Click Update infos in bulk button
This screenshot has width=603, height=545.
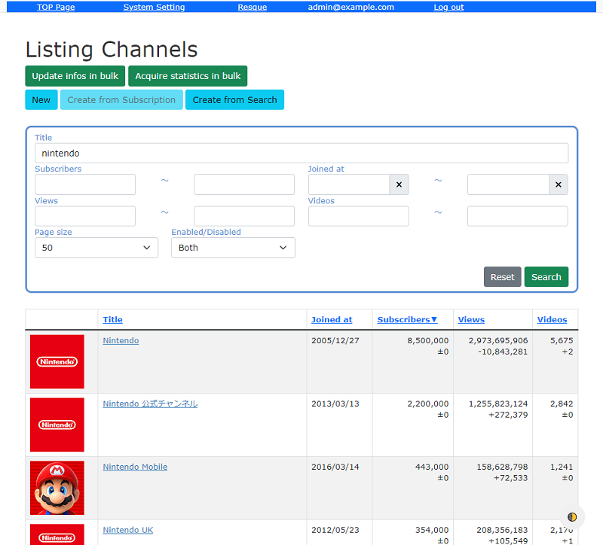coord(75,76)
